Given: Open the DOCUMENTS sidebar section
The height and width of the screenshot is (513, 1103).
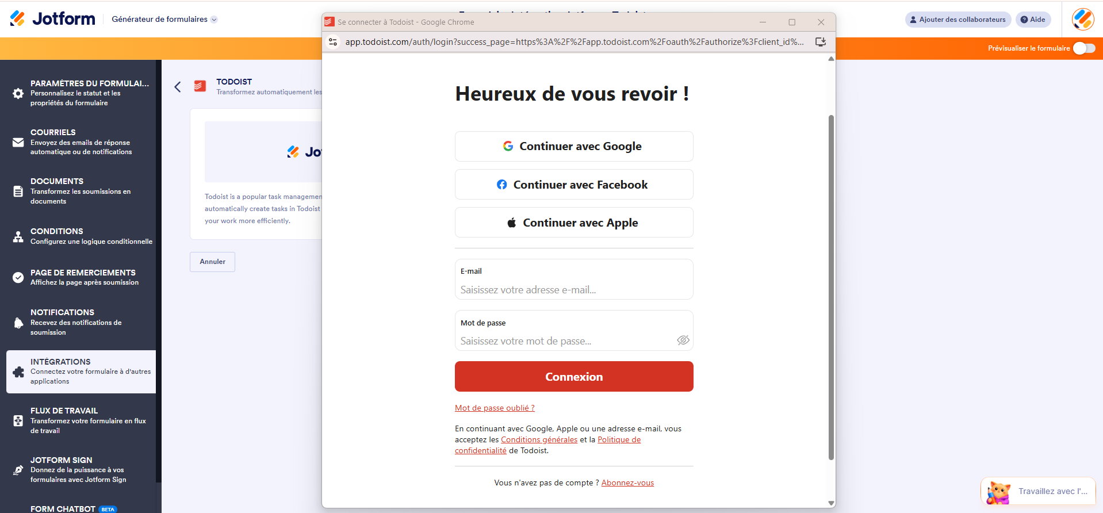Looking at the screenshot, I should tap(81, 191).
